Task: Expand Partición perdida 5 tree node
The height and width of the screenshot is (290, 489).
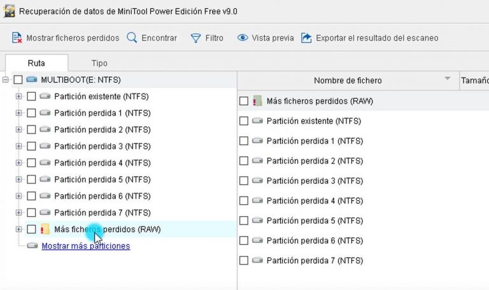Action: [x=18, y=179]
